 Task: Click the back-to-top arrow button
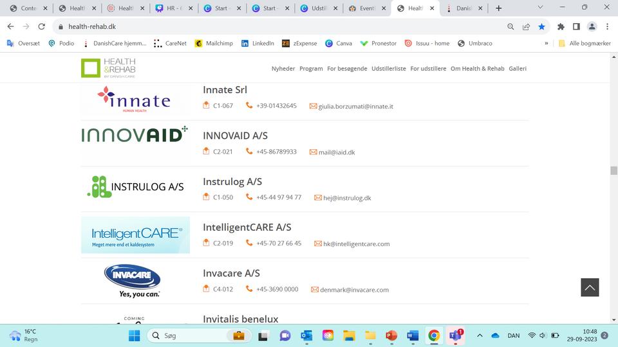[x=590, y=287]
